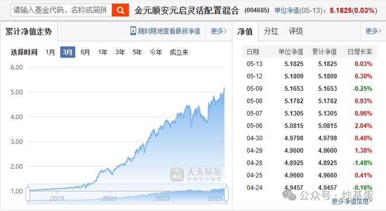This screenshot has width=386, height=211.
Task: Click the 3.00 y-axis label on chart
Action: coord(16,141)
